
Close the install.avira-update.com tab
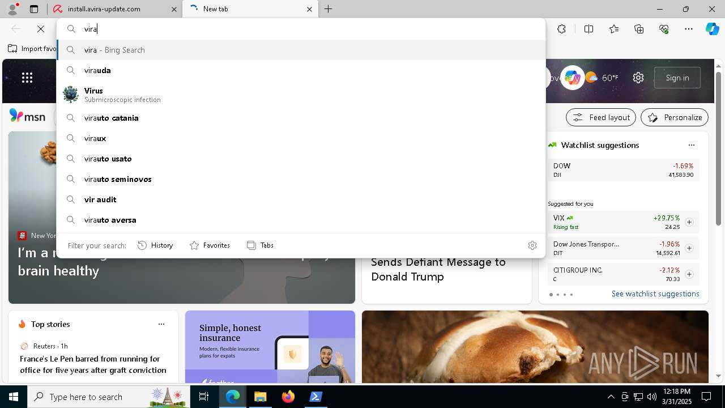[174, 9]
